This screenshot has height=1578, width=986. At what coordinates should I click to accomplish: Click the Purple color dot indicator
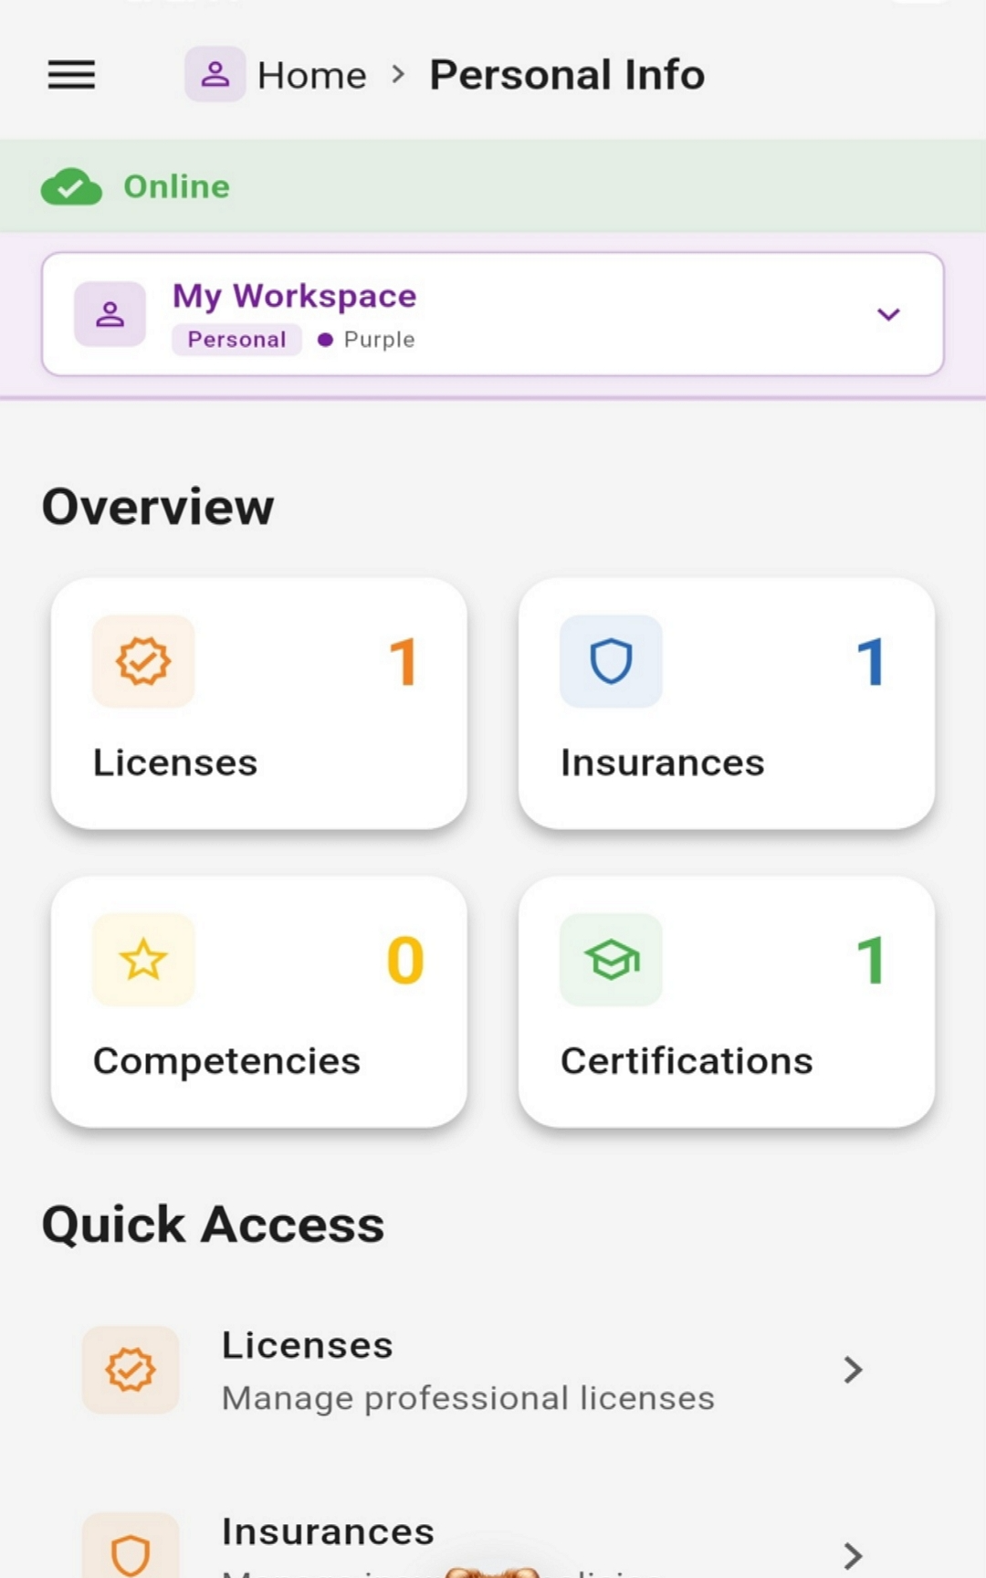[325, 340]
